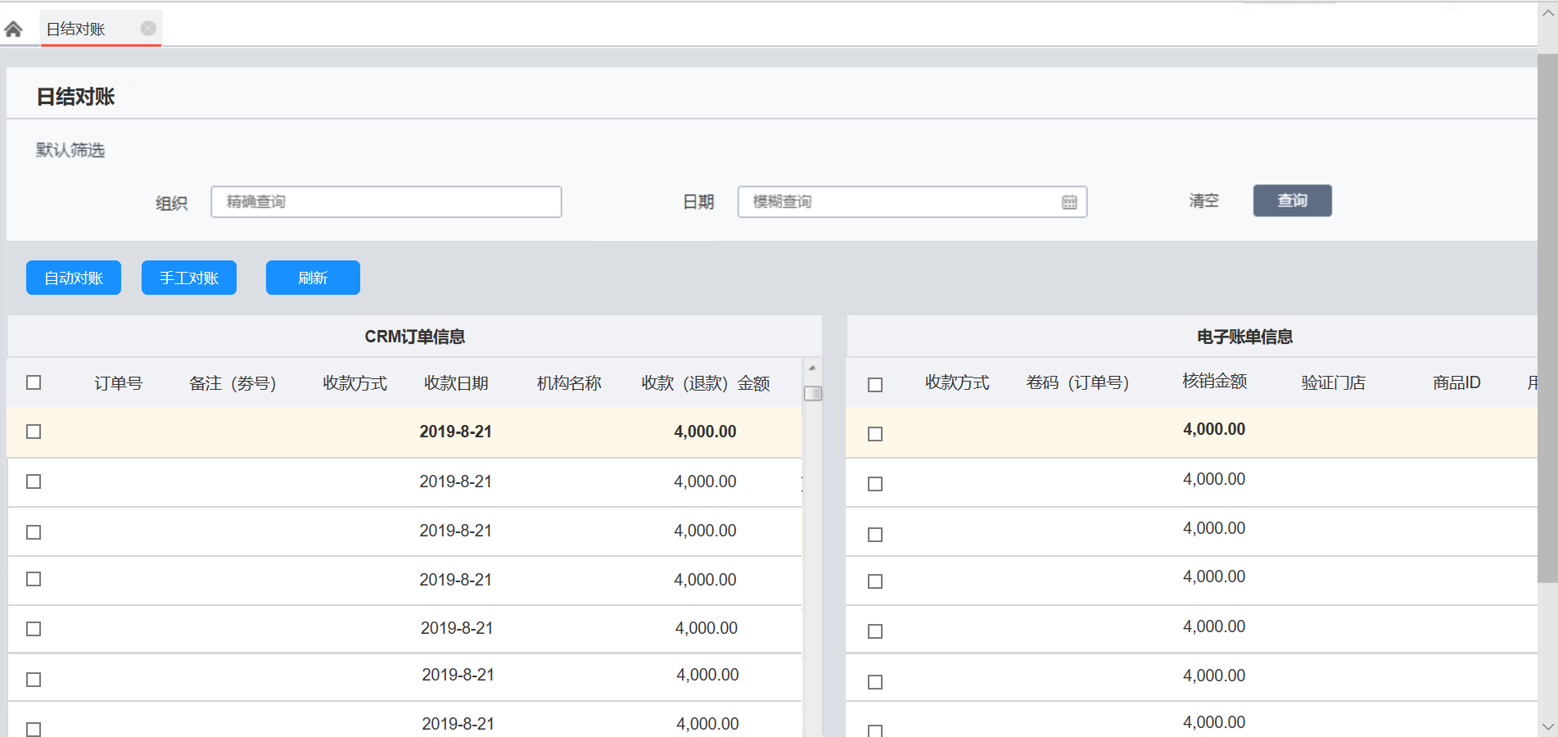Image resolution: width=1558 pixels, height=737 pixels.
Task: Click the 商品ID column header
Action: 1456,382
